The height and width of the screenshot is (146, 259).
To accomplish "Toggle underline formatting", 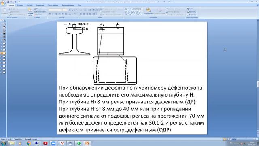I will [x=56, y=14].
